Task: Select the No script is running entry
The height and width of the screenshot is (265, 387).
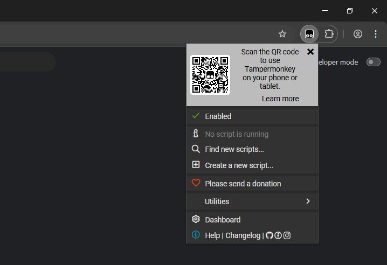Action: pyautogui.click(x=252, y=134)
